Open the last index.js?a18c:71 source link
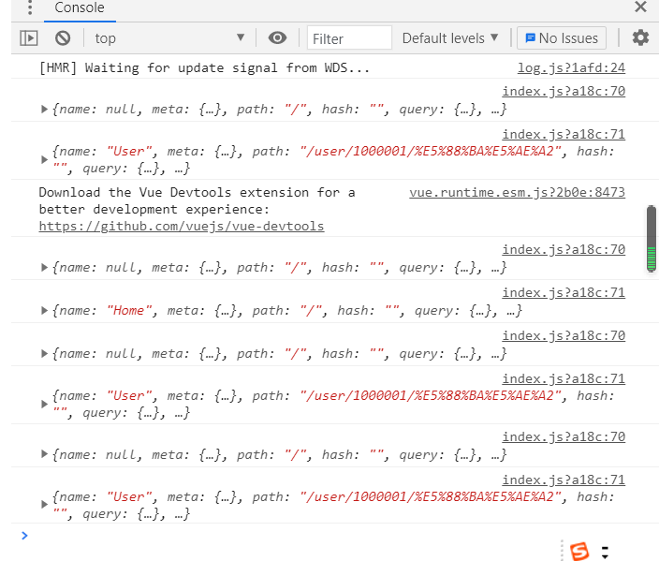Image resolution: width=659 pixels, height=561 pixels. [x=564, y=480]
